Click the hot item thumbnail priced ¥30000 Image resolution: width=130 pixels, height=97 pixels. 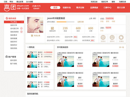(32, 75)
